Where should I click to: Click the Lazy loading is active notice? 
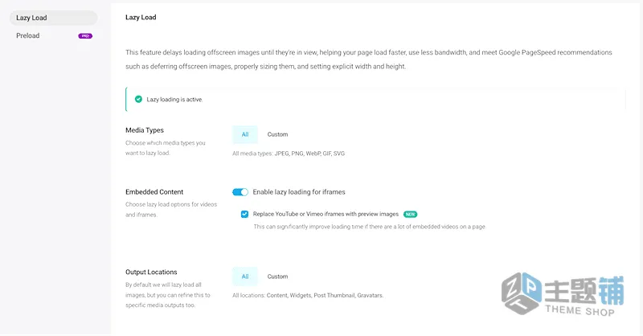pos(375,100)
